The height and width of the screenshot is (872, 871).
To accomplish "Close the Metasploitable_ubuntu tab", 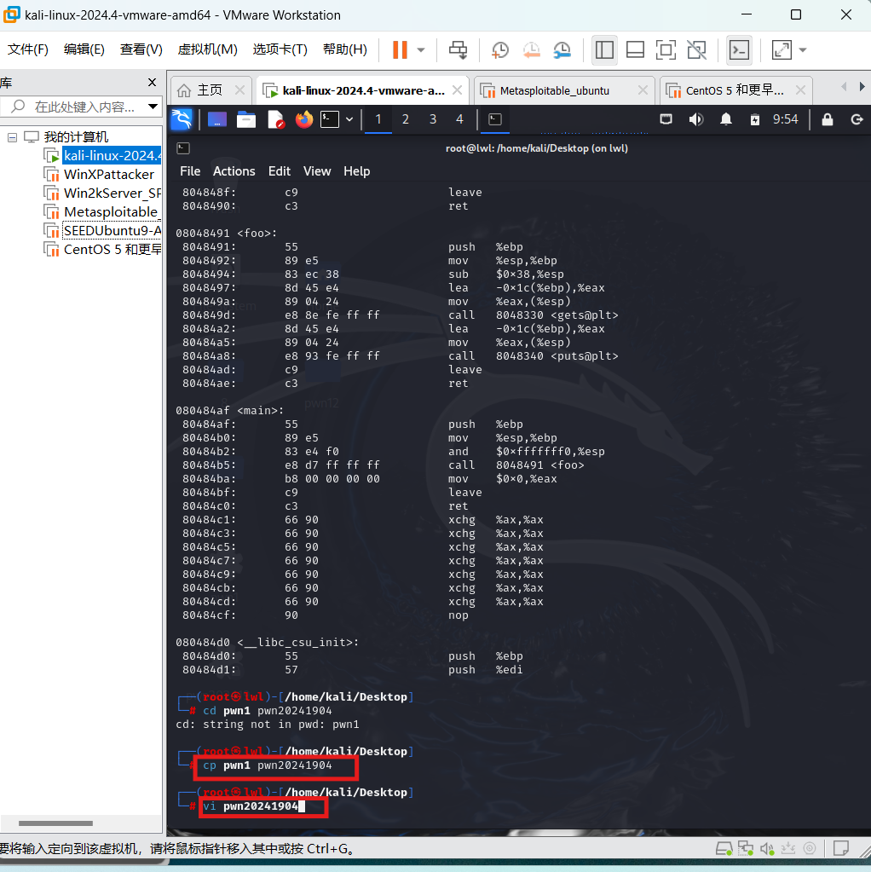I will [x=643, y=90].
